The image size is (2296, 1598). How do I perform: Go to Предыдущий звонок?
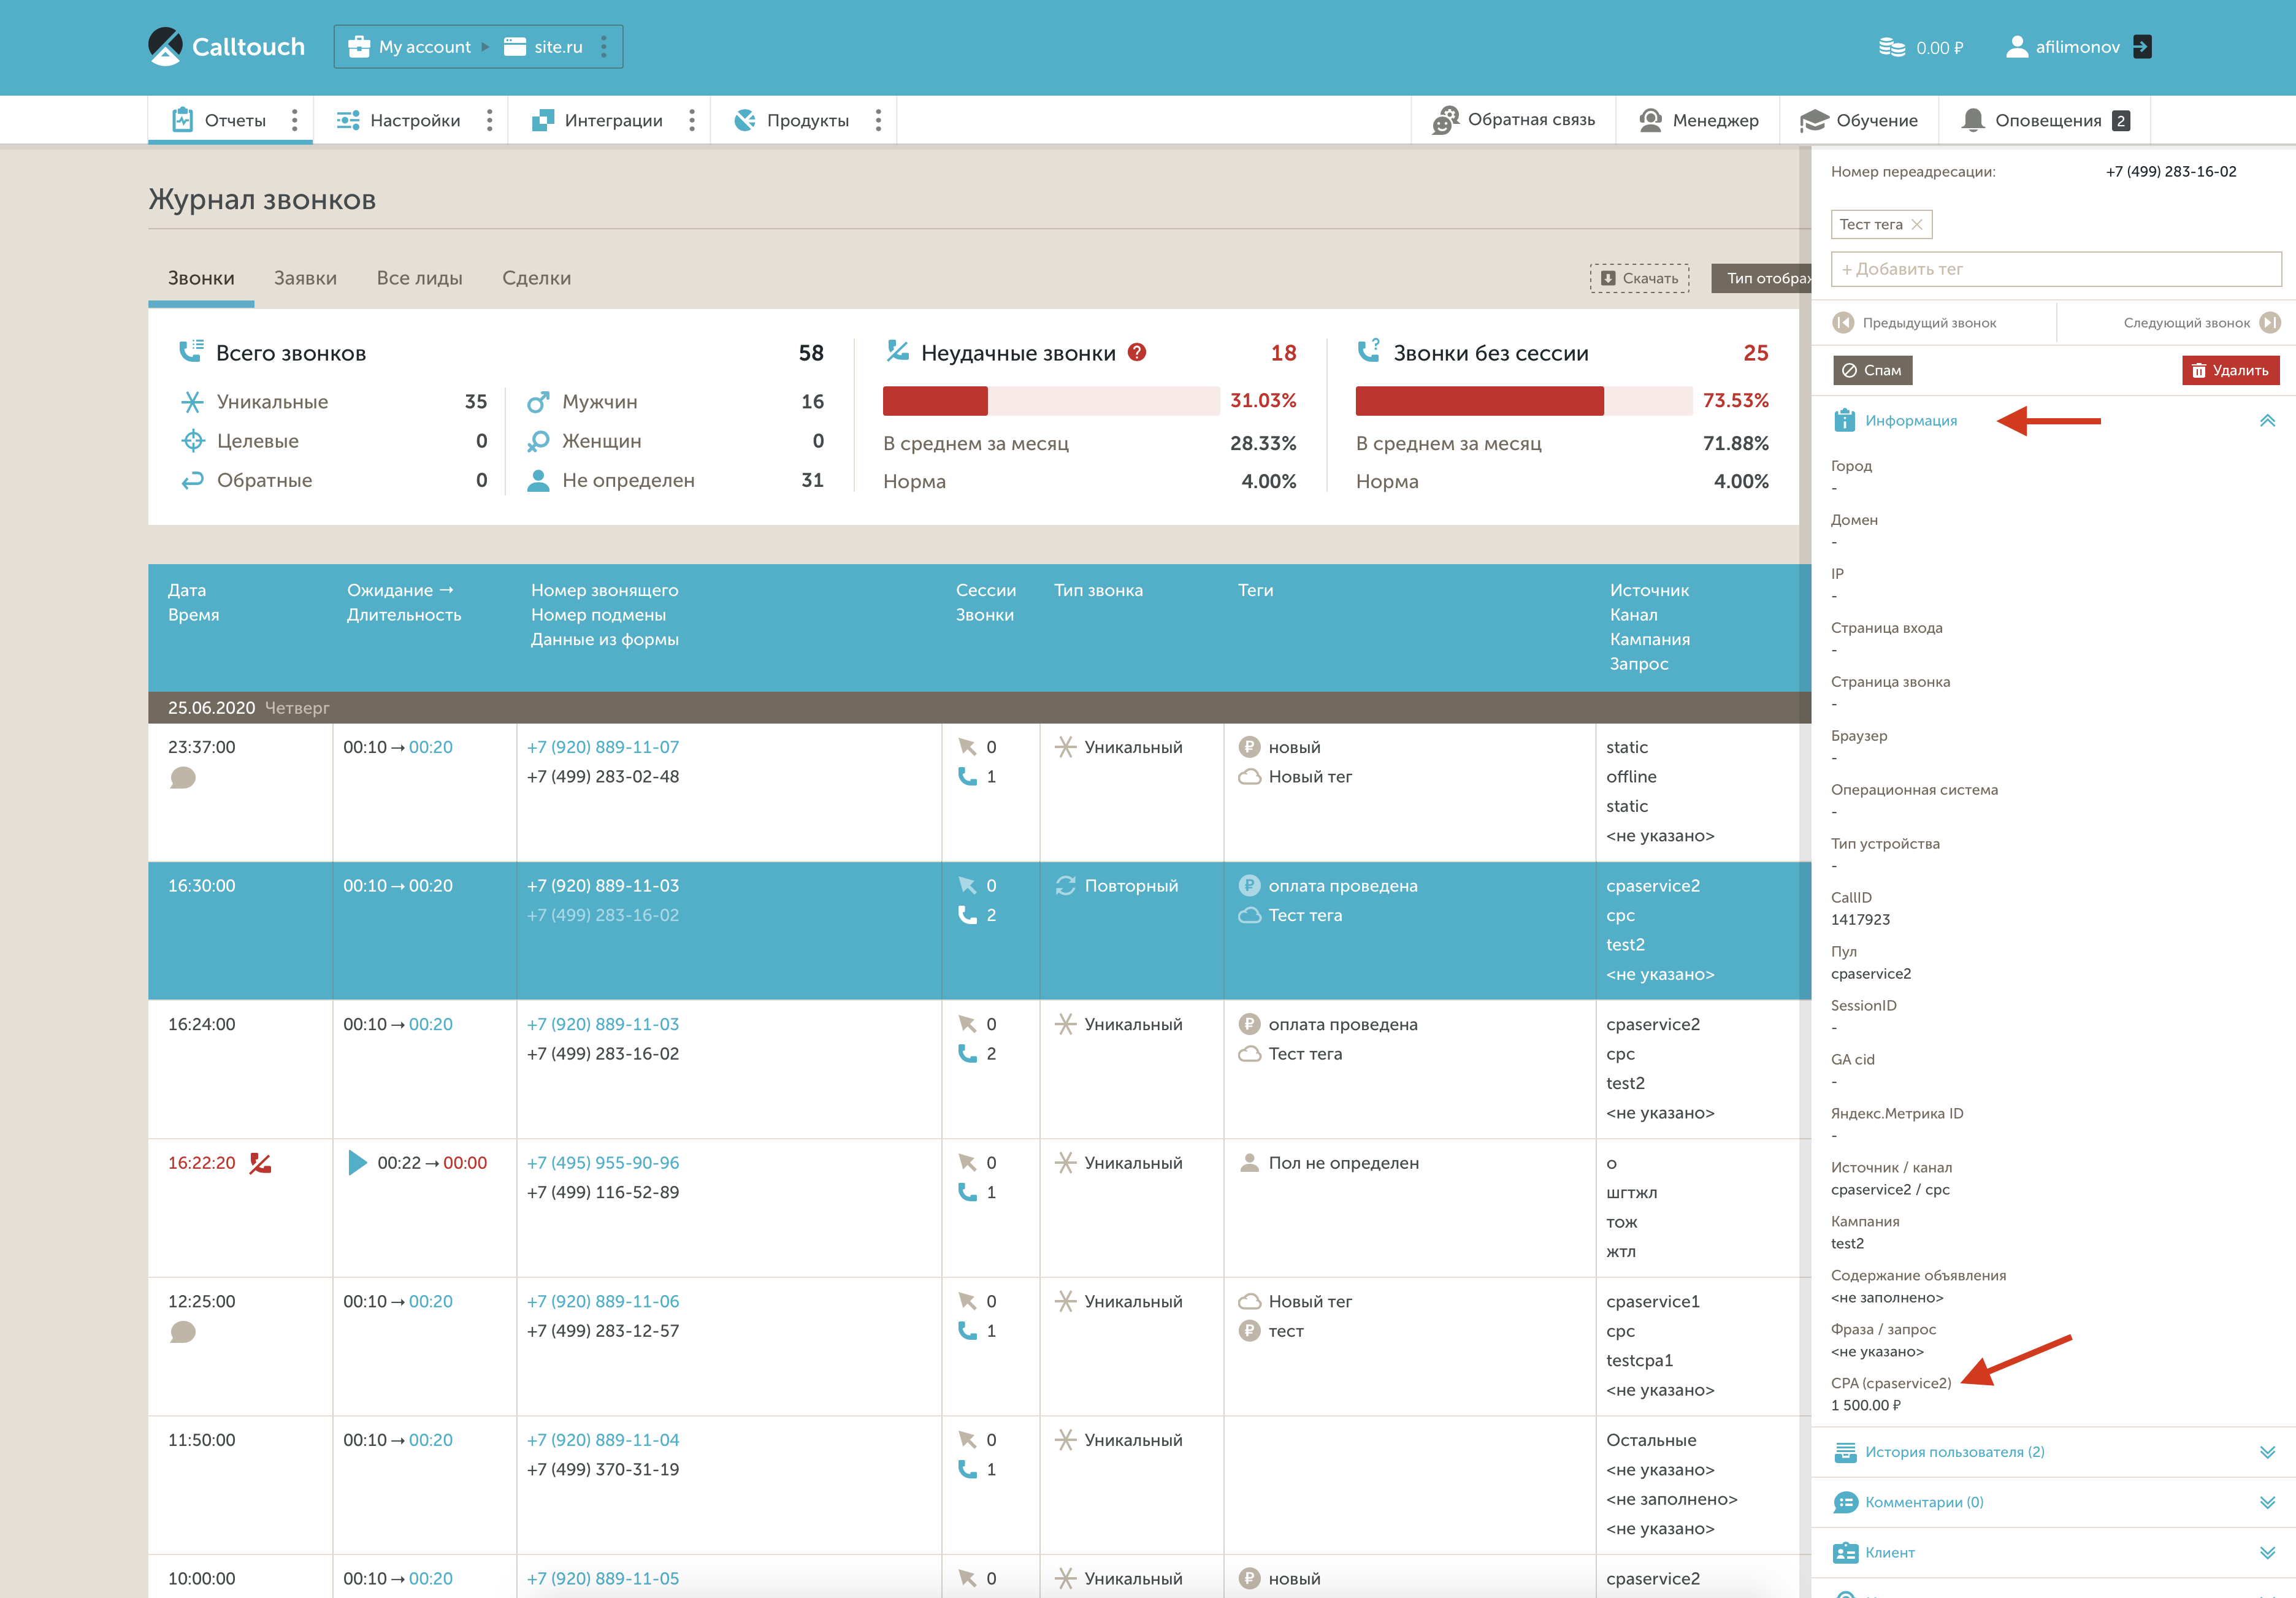click(x=1914, y=323)
